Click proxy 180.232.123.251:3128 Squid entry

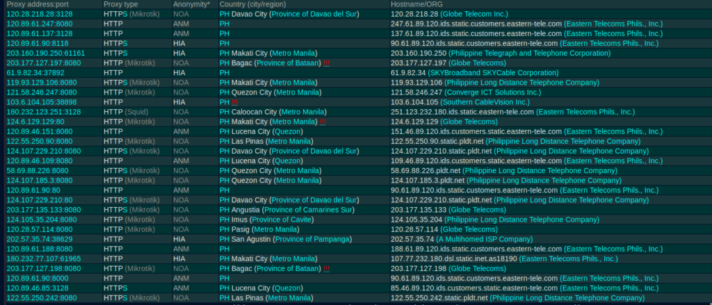43,111
